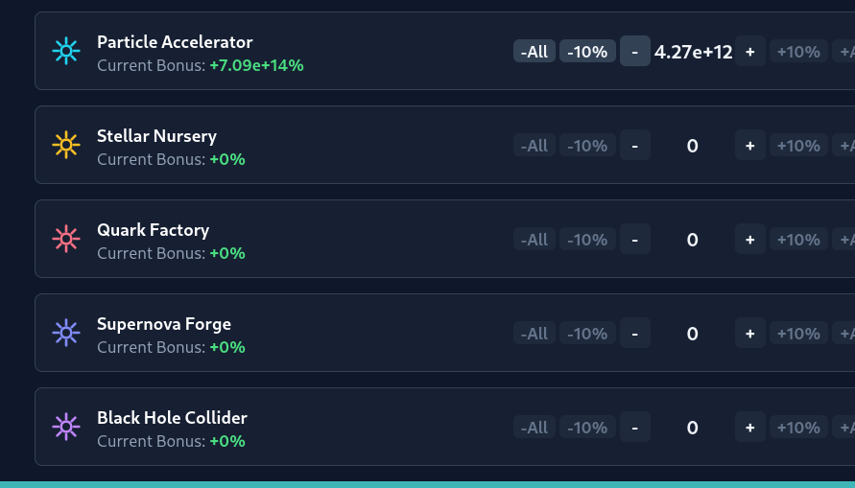Increment Quark Factory with plus button
Screen dimensions: 855x488
750,240
